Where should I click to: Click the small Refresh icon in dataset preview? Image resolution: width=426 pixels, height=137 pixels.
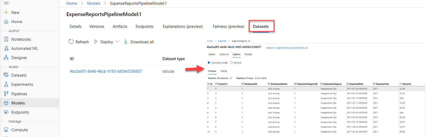(x=232, y=62)
